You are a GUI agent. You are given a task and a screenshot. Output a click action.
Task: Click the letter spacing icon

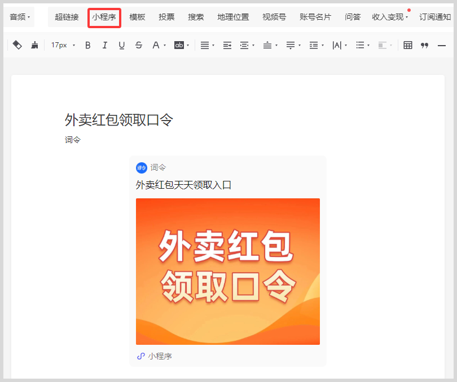[x=337, y=45]
